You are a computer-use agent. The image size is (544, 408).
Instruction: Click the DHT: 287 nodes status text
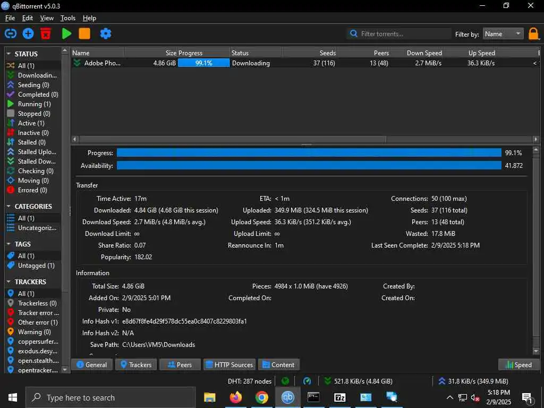pyautogui.click(x=250, y=381)
